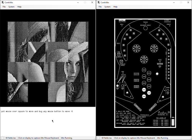Click 'Alto Running.' in puzzle window status bar
Image resolution: width=192 pixels, height=140 pixels.
67,138
